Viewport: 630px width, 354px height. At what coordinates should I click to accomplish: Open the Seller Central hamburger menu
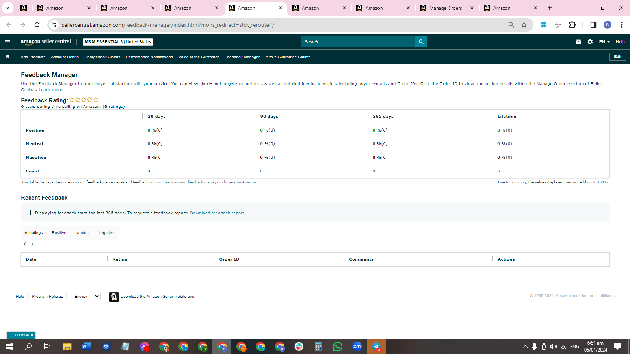[x=7, y=42]
